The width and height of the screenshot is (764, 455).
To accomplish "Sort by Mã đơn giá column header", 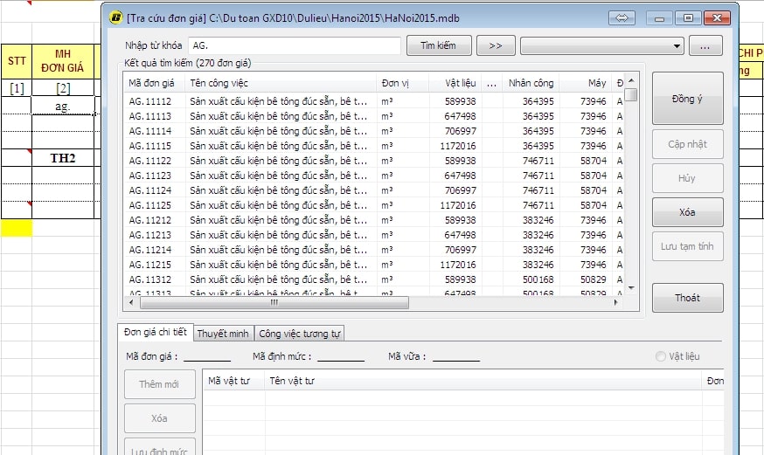I will 152,83.
